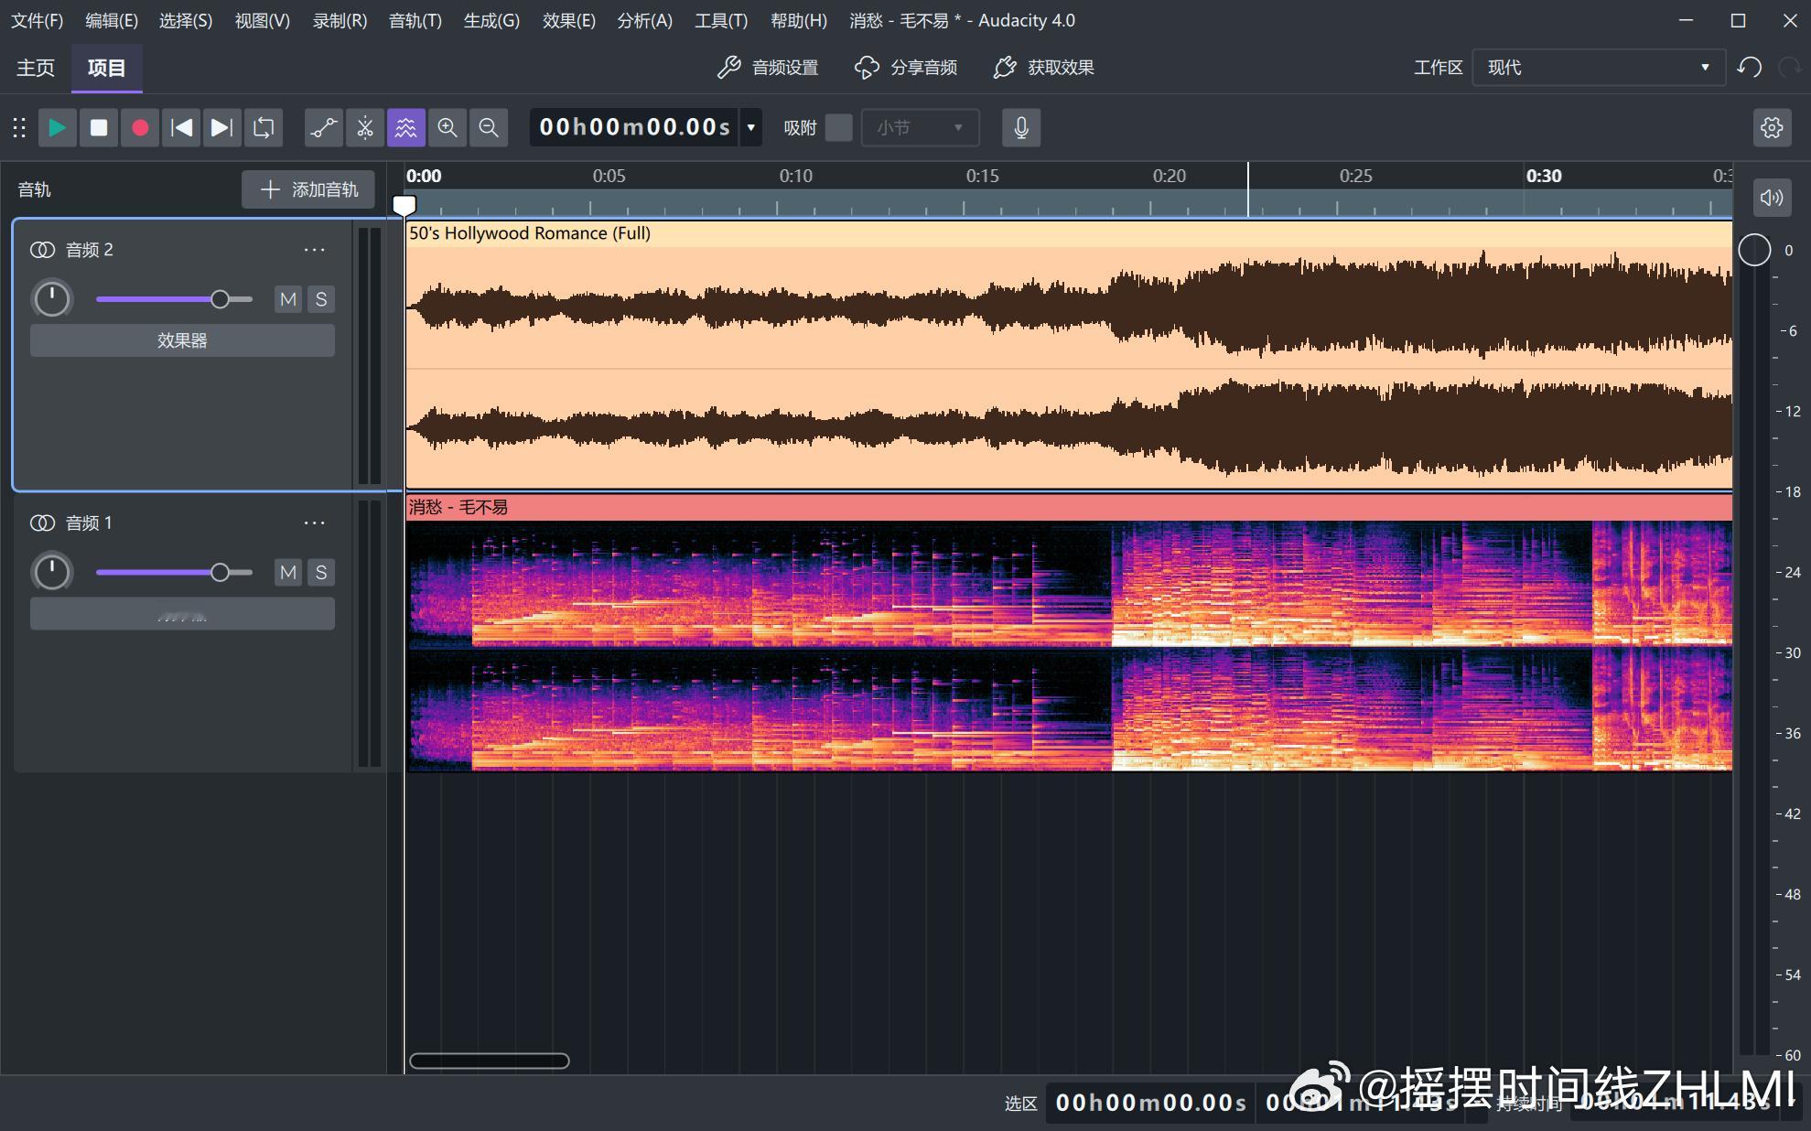Open 效果器 effects for 音频 2
The image size is (1811, 1131).
point(182,340)
